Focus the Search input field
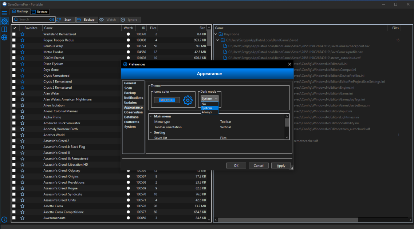 click(33, 20)
